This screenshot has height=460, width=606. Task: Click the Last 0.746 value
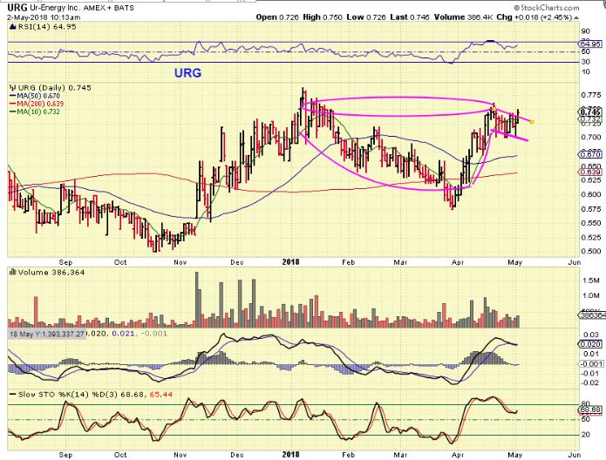(x=410, y=17)
